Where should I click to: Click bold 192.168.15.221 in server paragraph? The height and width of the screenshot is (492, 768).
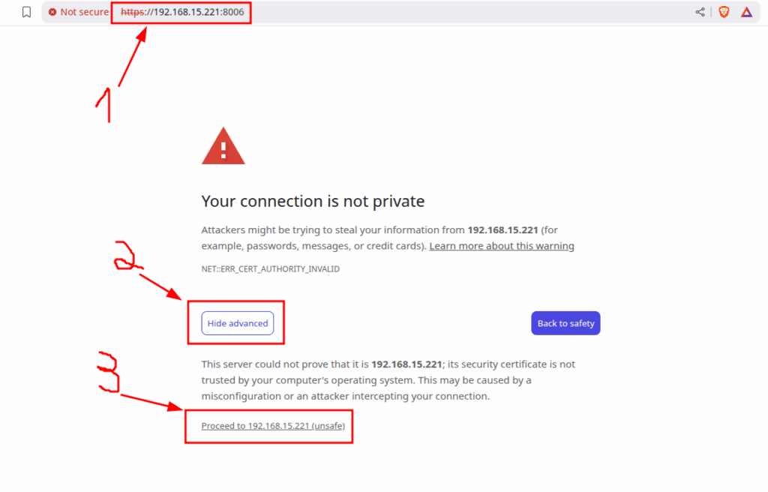(406, 364)
